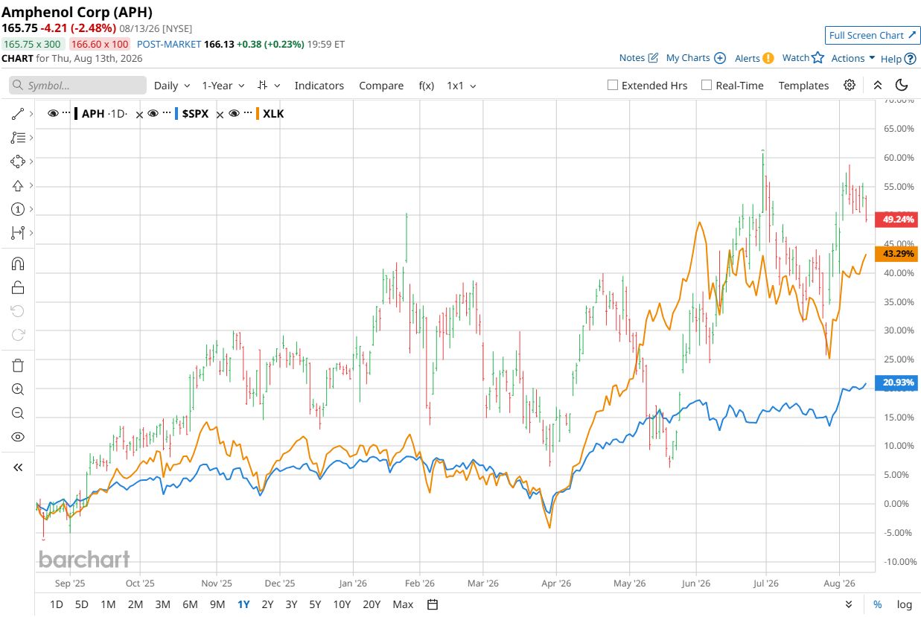
Task: Click the redo arrow icon
Action: click(18, 335)
